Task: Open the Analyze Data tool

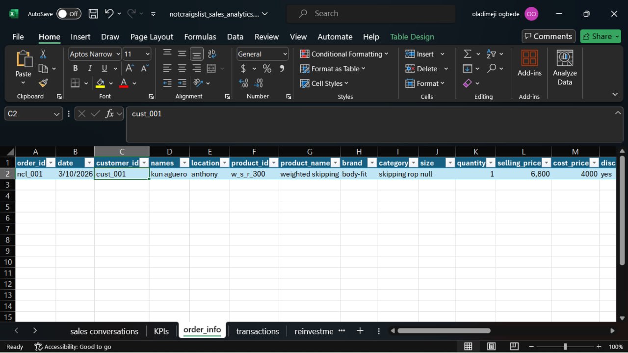Action: (x=565, y=68)
